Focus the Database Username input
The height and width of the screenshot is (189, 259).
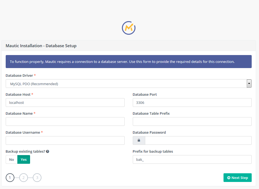click(x=65, y=140)
